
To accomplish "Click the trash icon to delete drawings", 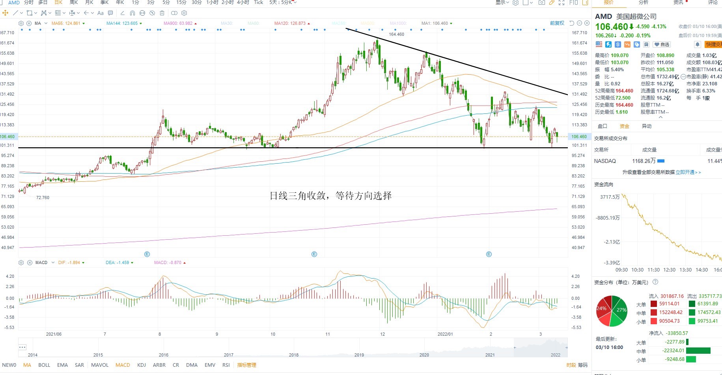I will coord(162,13).
